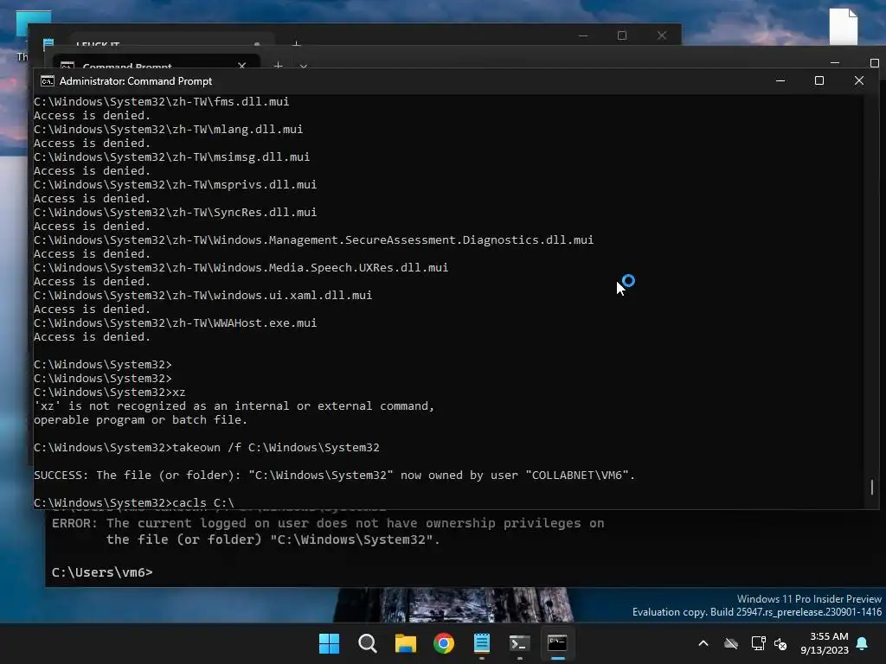Open the Windows Start menu

329,643
